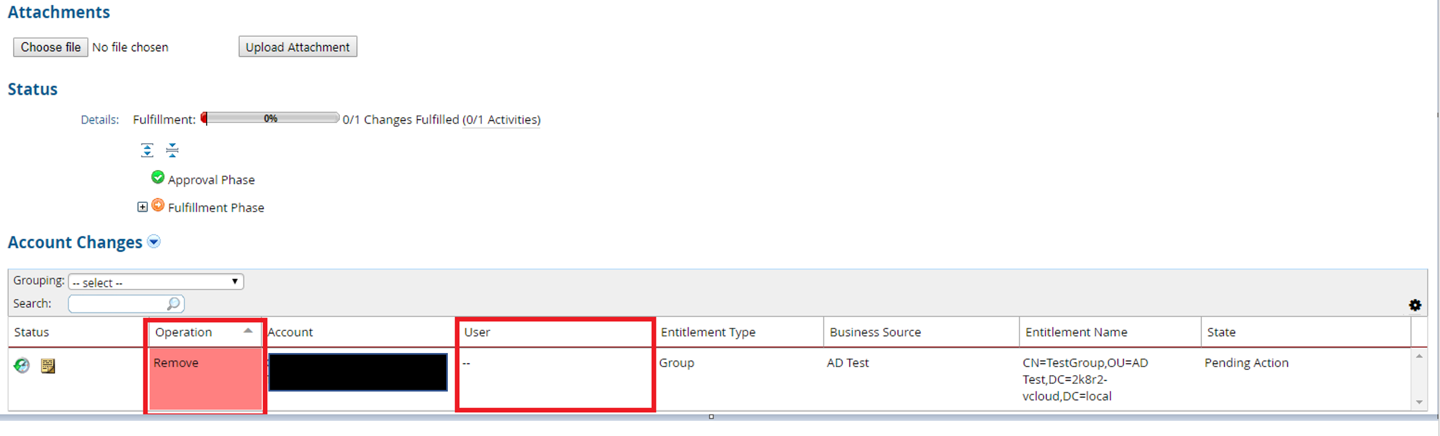
Task: Click the green pending status icon in row
Action: pyautogui.click(x=22, y=366)
